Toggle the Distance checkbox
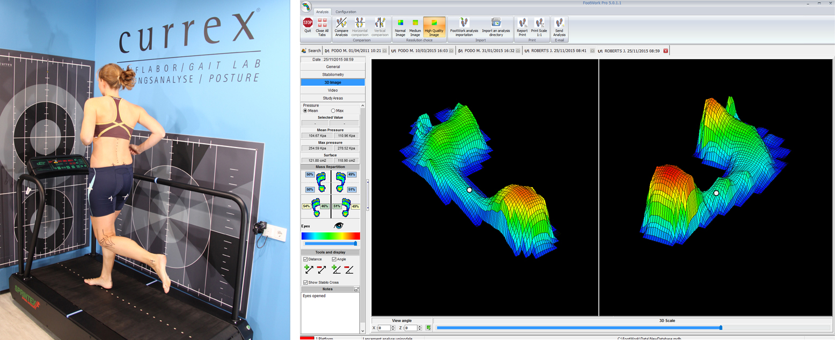This screenshot has height=340, width=835. [306, 260]
